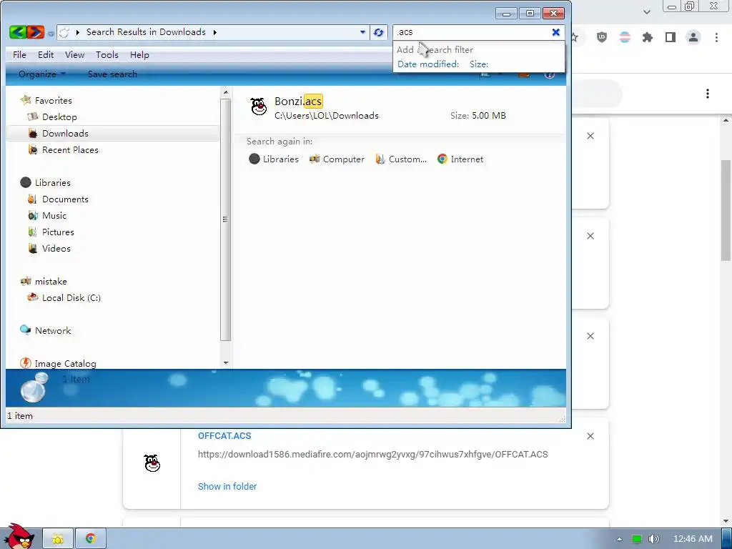Add the Size search filter
Image resolution: width=732 pixels, height=549 pixels.
click(x=479, y=64)
